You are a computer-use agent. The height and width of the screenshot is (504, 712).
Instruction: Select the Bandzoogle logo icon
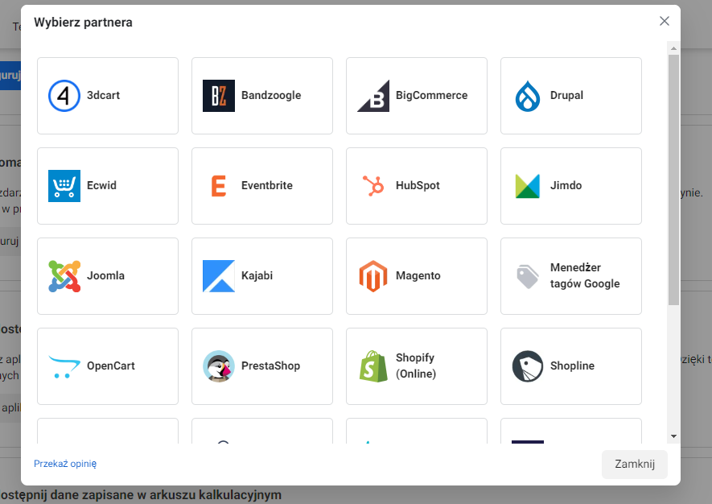[x=219, y=96]
